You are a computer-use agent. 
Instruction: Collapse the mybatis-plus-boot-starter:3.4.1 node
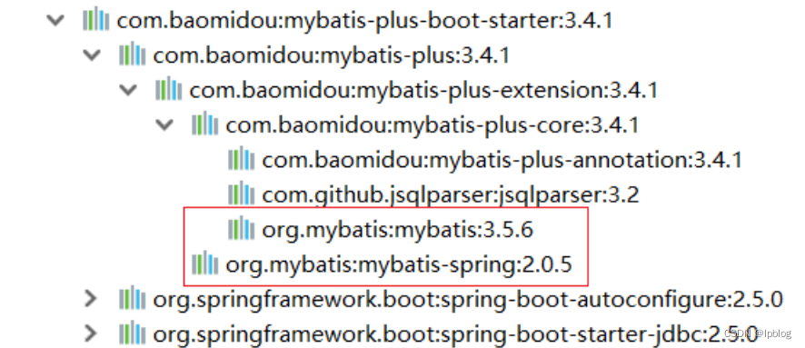(55, 21)
